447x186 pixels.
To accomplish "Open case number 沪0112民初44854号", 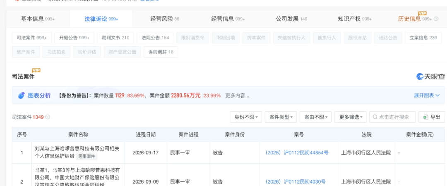I will tap(297, 153).
